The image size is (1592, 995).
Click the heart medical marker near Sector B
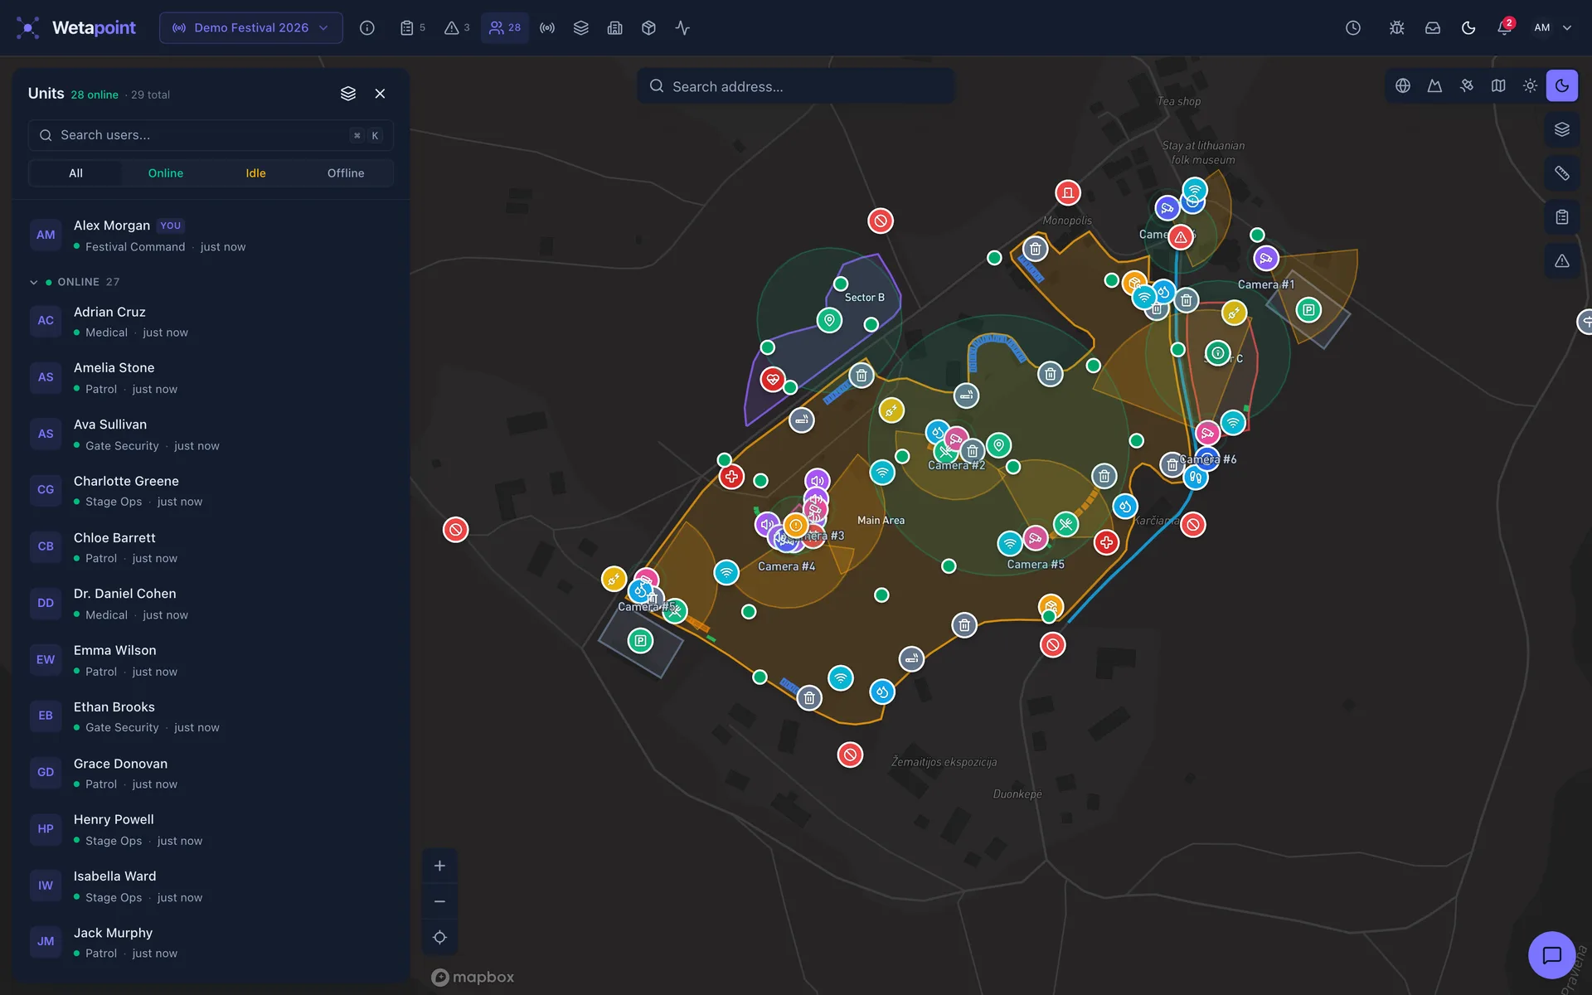pos(773,380)
